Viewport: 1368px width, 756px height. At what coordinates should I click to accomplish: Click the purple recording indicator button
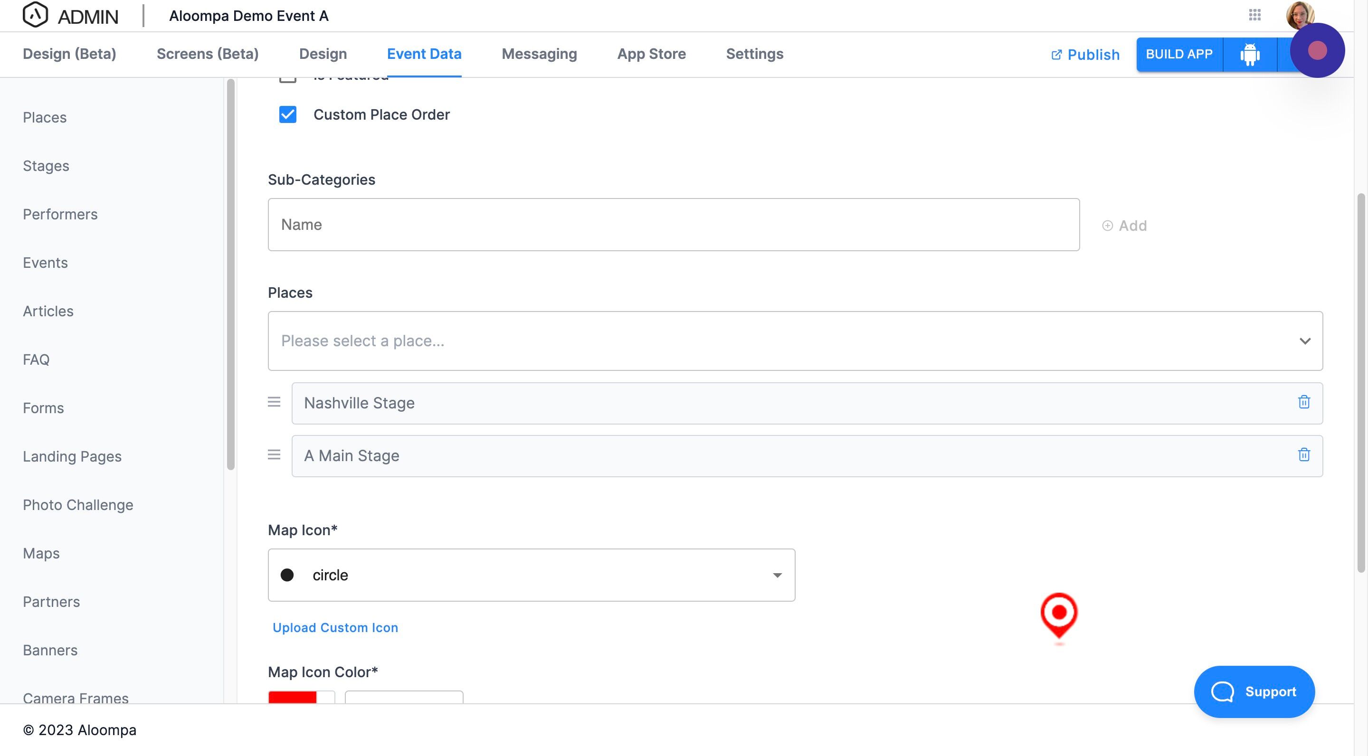click(1317, 50)
